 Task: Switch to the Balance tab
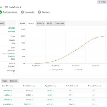pyautogui.click(x=41, y=24)
